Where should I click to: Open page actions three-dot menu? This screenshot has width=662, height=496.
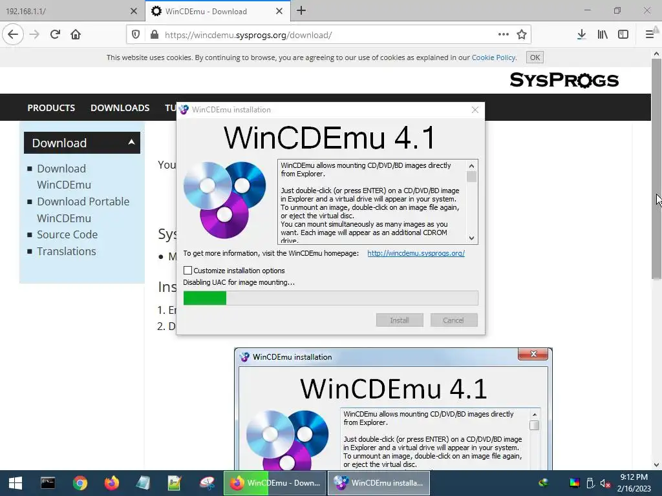[503, 35]
